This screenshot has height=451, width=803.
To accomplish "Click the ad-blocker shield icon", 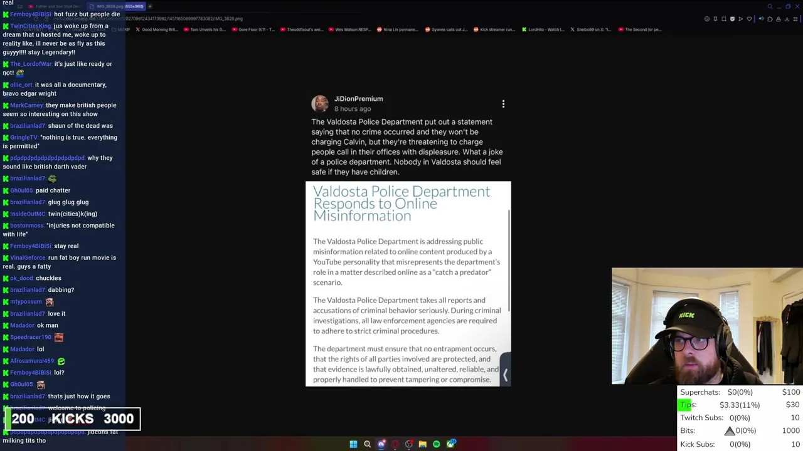I will pos(732,19).
